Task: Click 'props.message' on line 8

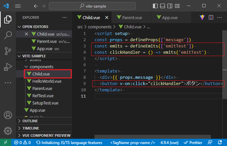Action: [136, 77]
